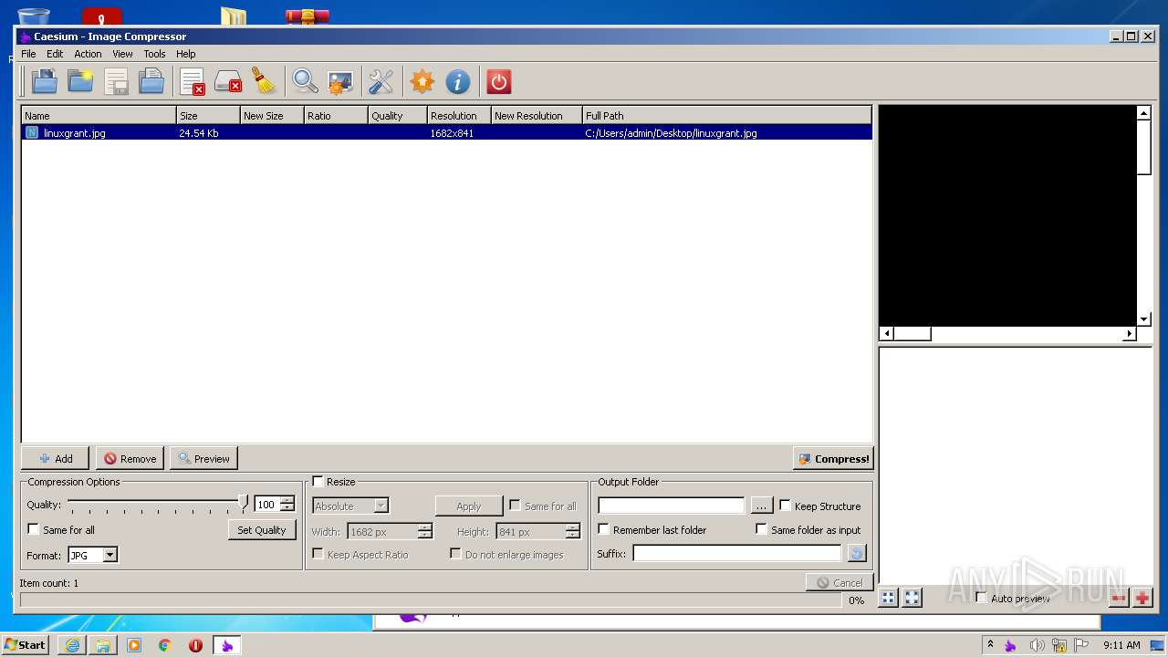Open Settings via wrench toolbar icon
This screenshot has height=657, width=1168.
pyautogui.click(x=381, y=82)
